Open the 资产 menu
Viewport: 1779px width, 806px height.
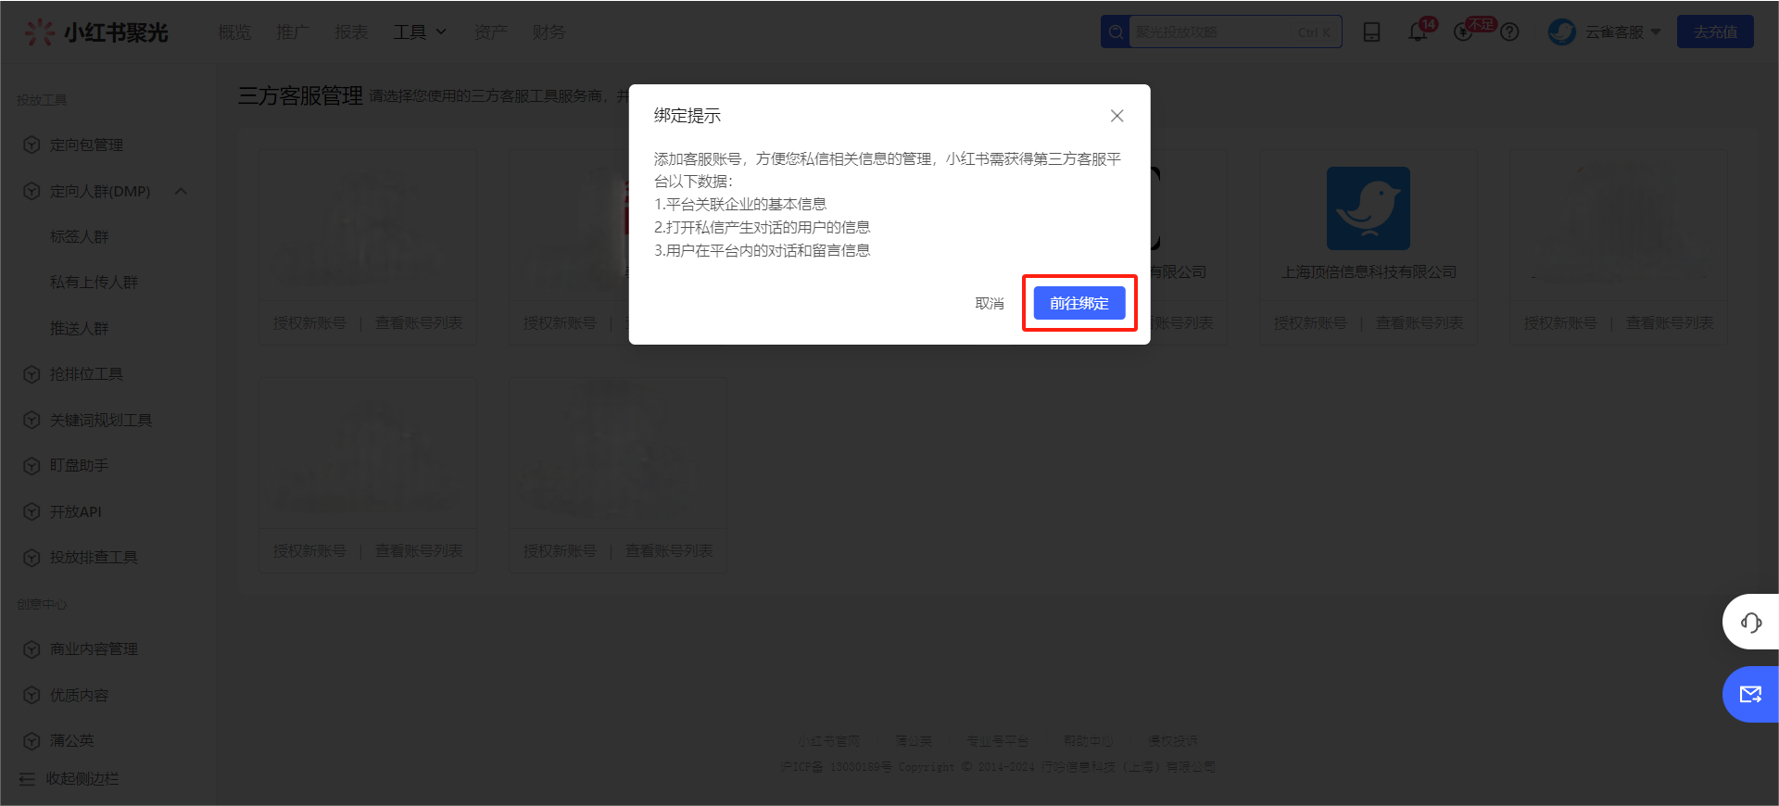(490, 32)
